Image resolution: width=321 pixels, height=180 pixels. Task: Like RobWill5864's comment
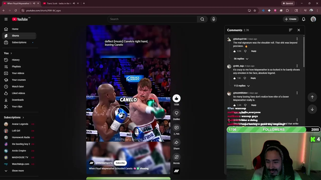click(x=234, y=105)
